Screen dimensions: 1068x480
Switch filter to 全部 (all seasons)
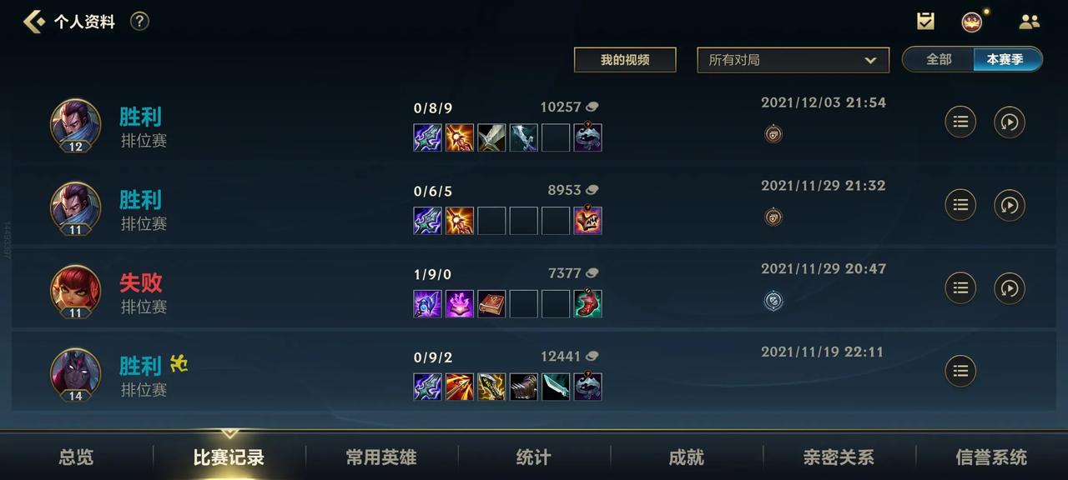coord(939,59)
